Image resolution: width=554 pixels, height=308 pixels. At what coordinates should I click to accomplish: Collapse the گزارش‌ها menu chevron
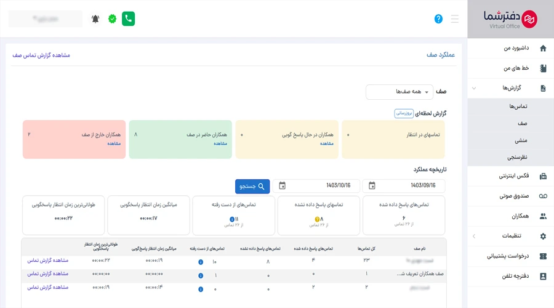474,88
